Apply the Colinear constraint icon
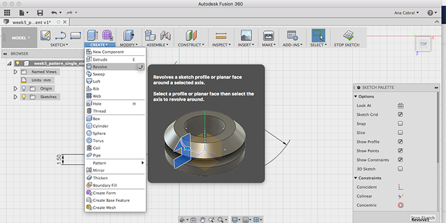This screenshot has height=223, width=446. (x=401, y=196)
